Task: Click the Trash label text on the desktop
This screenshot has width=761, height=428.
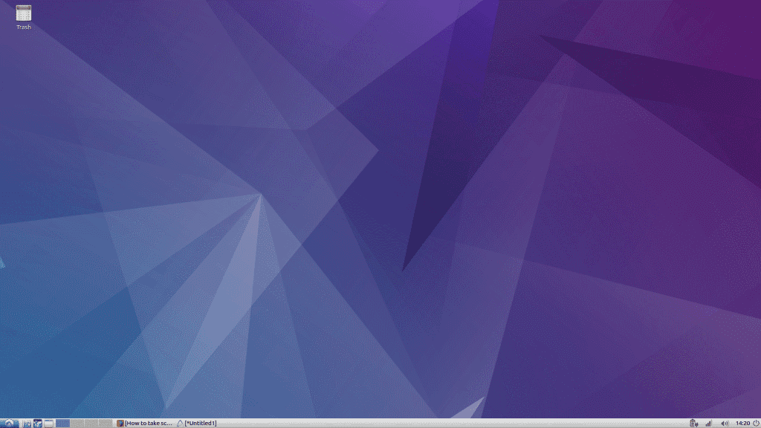Action: coord(23,26)
